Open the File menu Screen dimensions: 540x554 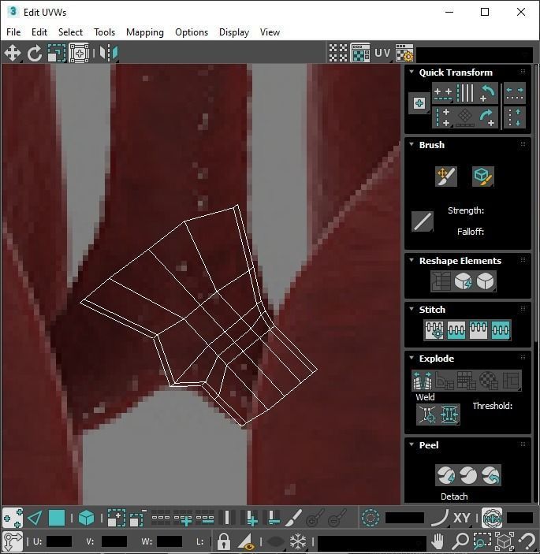click(x=13, y=32)
